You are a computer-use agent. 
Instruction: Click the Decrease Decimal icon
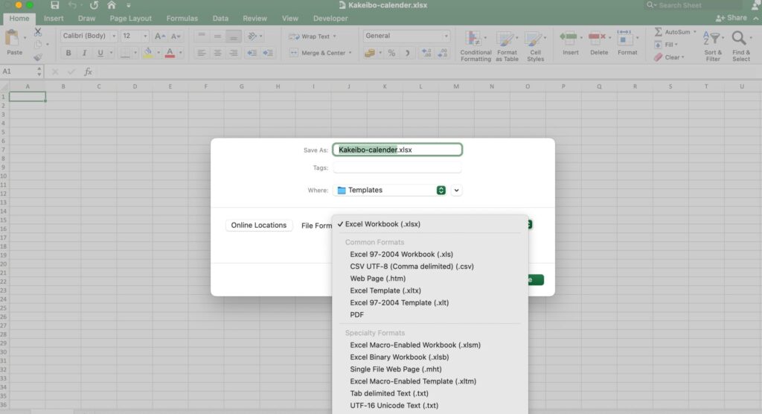point(442,53)
